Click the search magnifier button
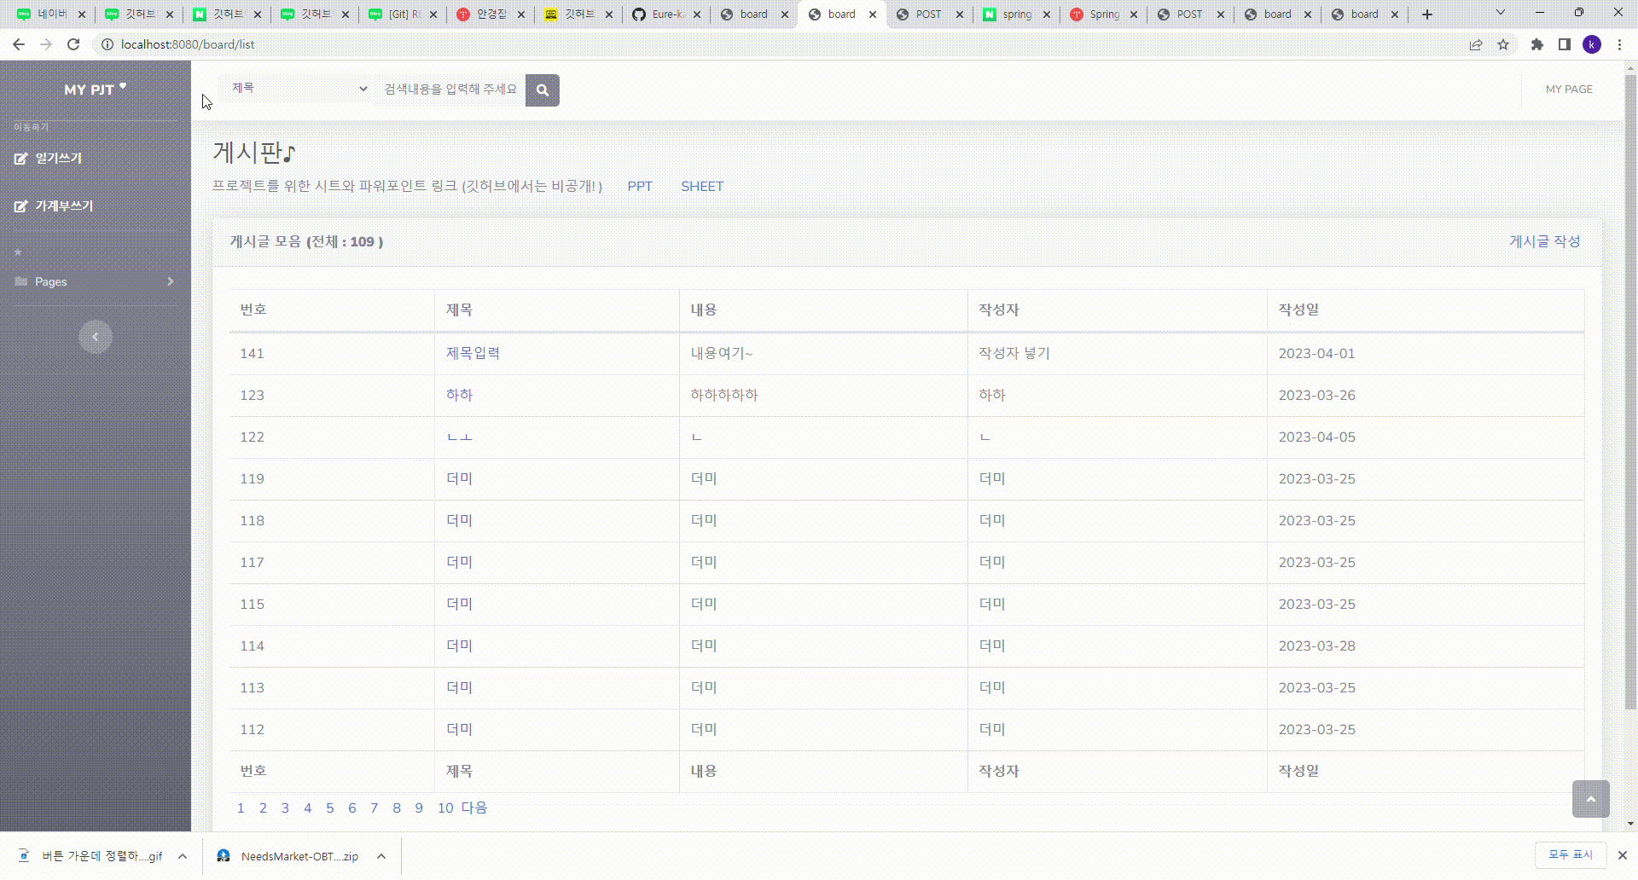This screenshot has height=880, width=1638. click(x=543, y=90)
